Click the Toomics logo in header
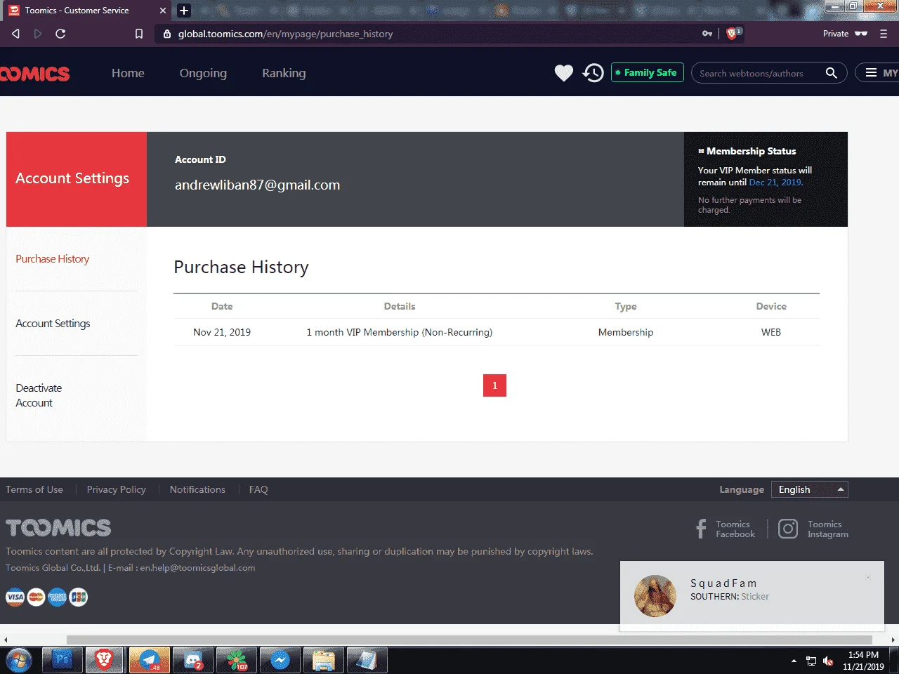 point(35,74)
